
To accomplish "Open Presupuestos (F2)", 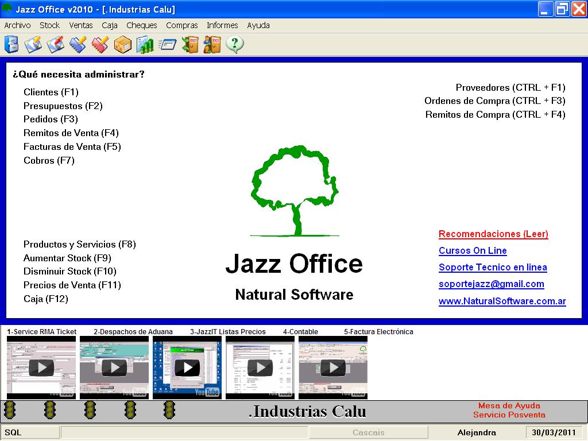I will coord(63,106).
